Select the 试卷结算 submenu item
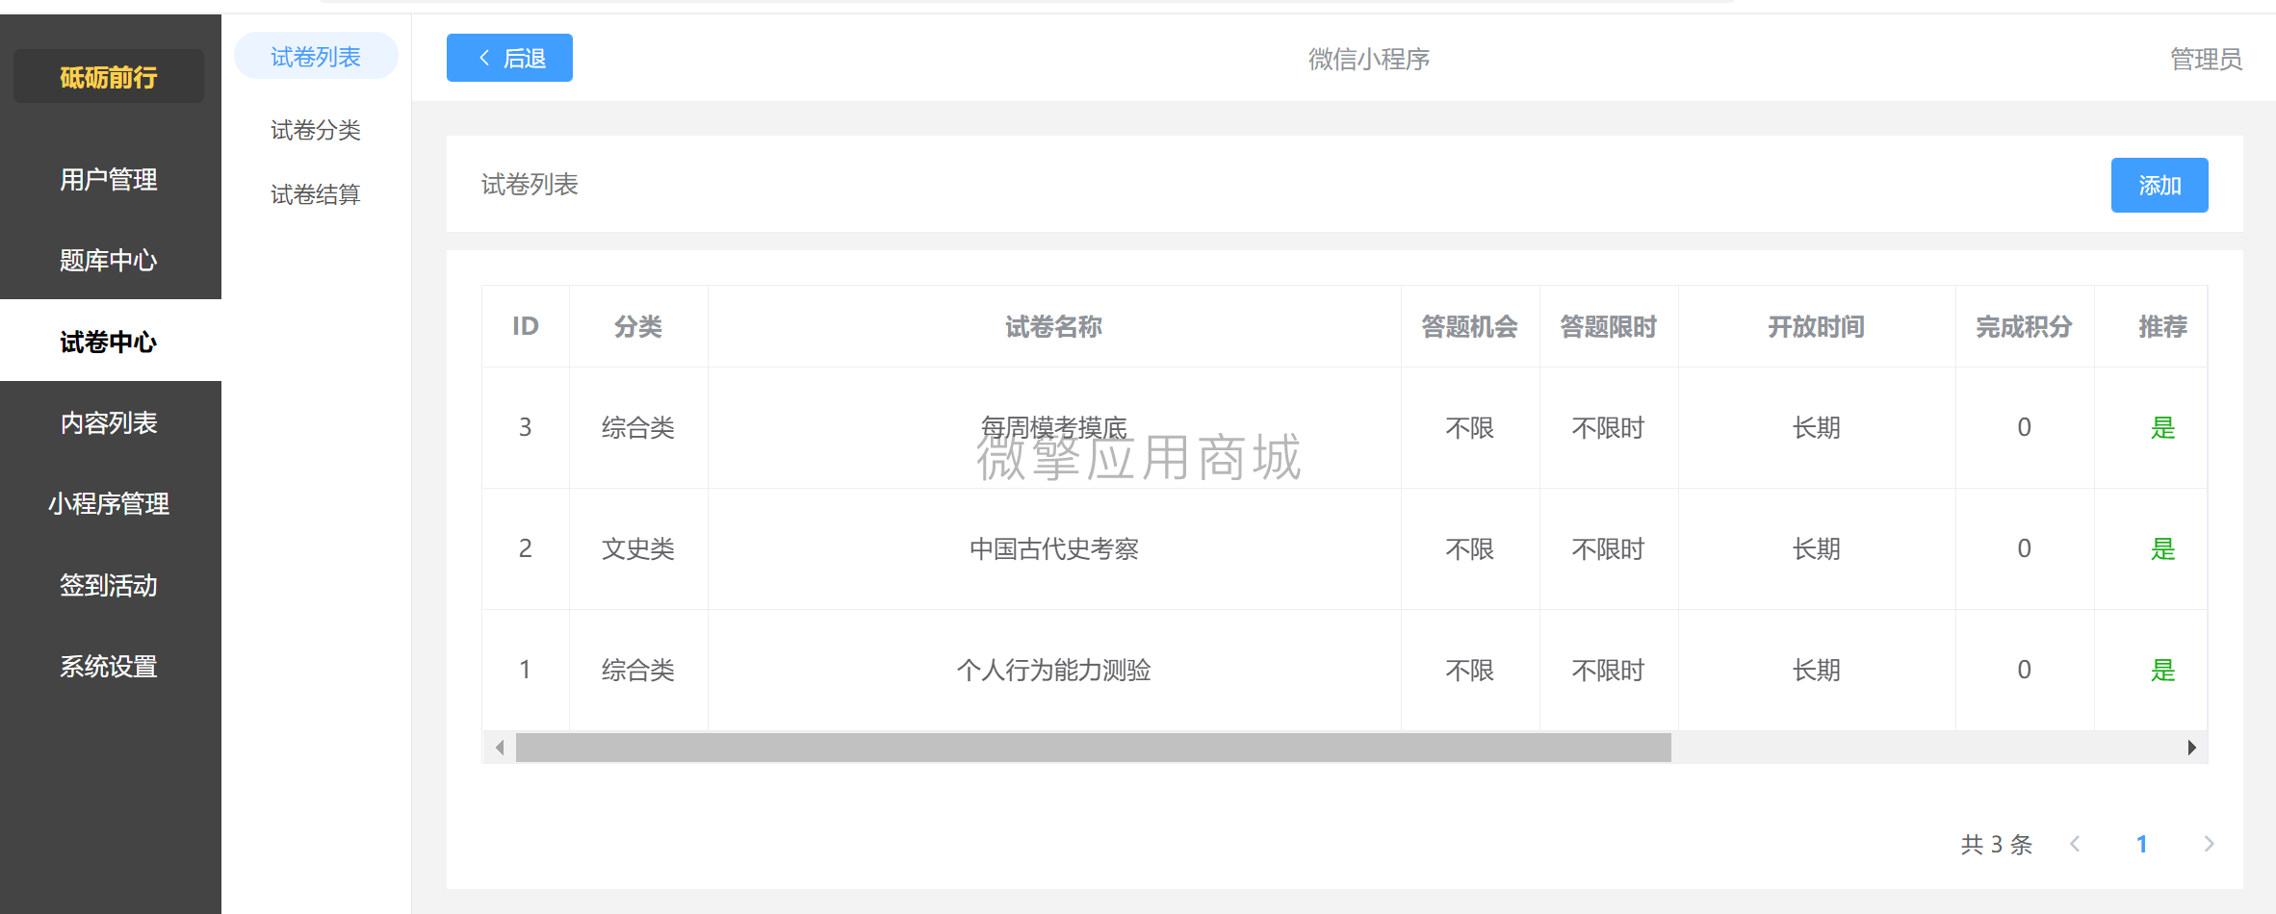Viewport: 2276px width, 914px height. pyautogui.click(x=316, y=194)
